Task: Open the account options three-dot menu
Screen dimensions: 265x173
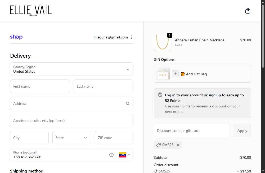Action: pos(132,37)
